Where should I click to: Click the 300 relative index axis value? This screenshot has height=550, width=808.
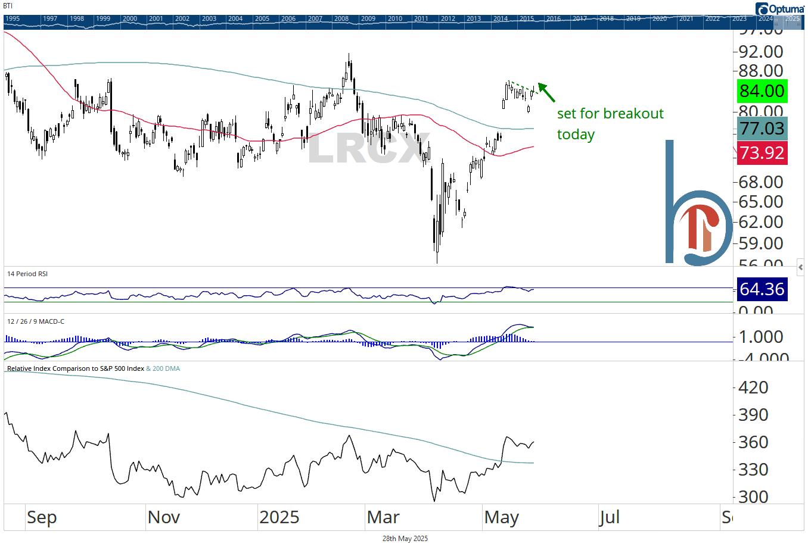pos(753,497)
